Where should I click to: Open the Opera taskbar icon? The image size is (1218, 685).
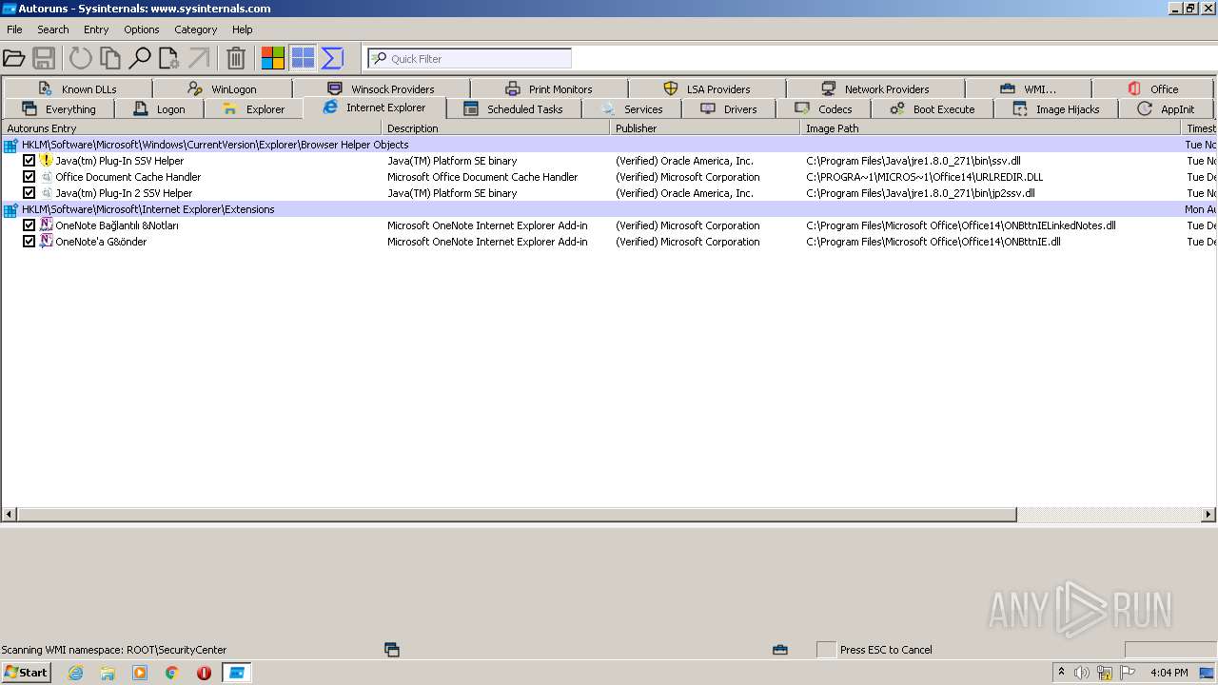click(204, 673)
